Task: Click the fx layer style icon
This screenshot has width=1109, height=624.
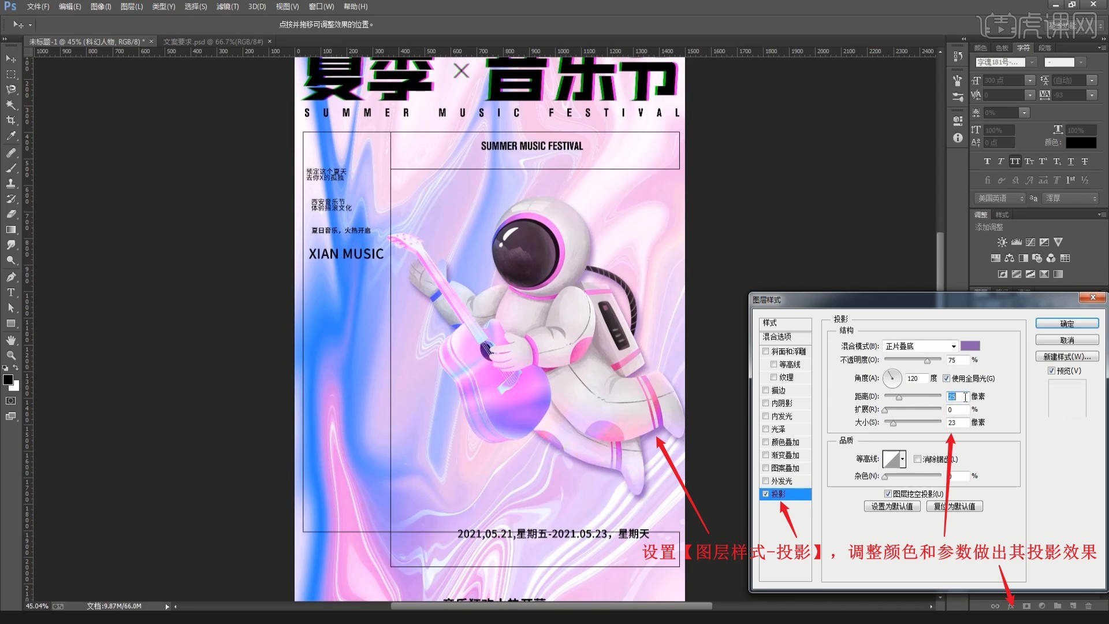Action: [1011, 606]
